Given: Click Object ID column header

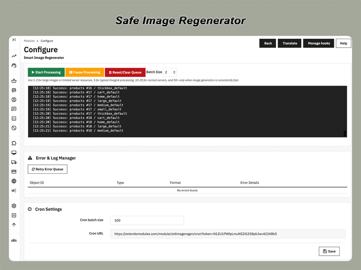Looking at the screenshot, I should [x=37, y=183].
